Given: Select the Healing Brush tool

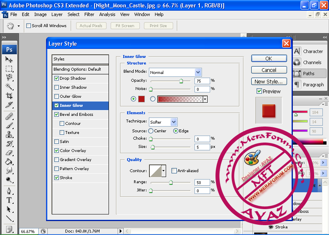Looking at the screenshot, I should (x=9, y=116).
